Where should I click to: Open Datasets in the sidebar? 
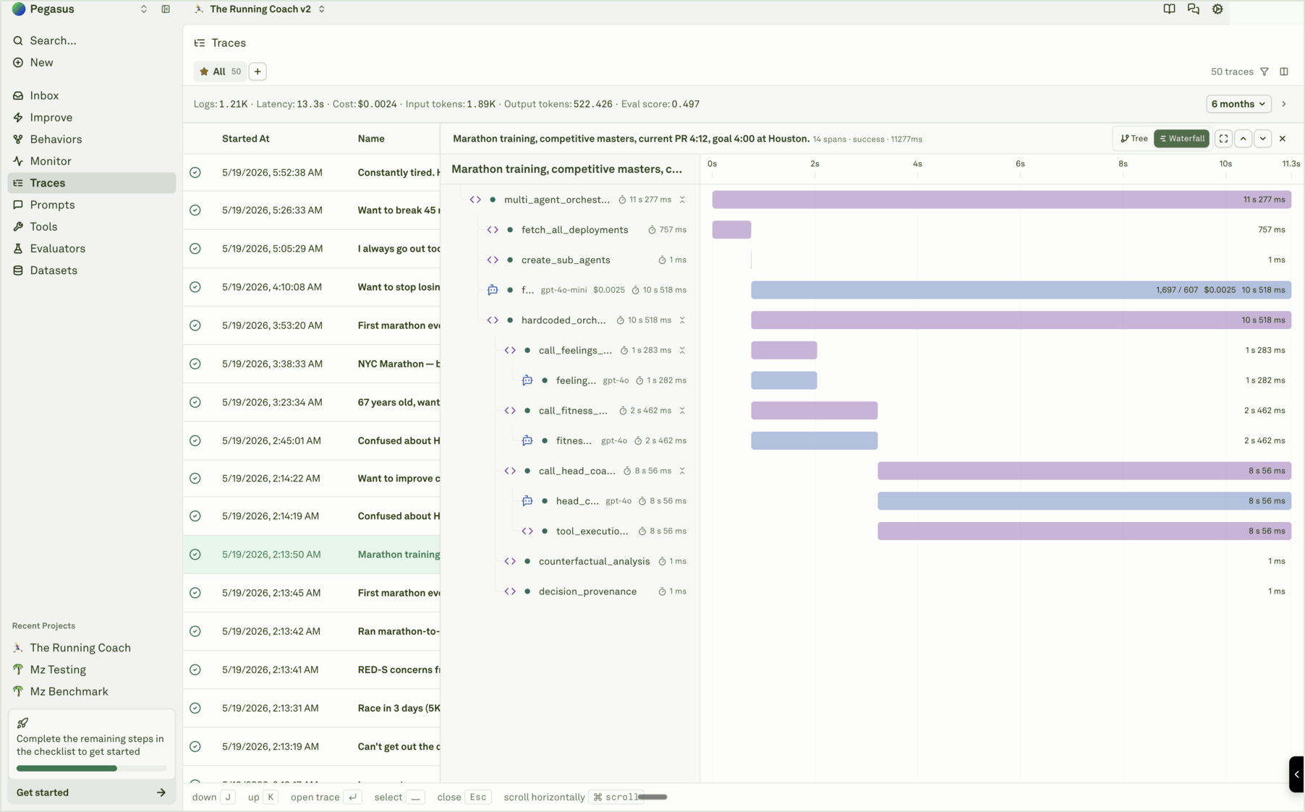pyautogui.click(x=92, y=270)
